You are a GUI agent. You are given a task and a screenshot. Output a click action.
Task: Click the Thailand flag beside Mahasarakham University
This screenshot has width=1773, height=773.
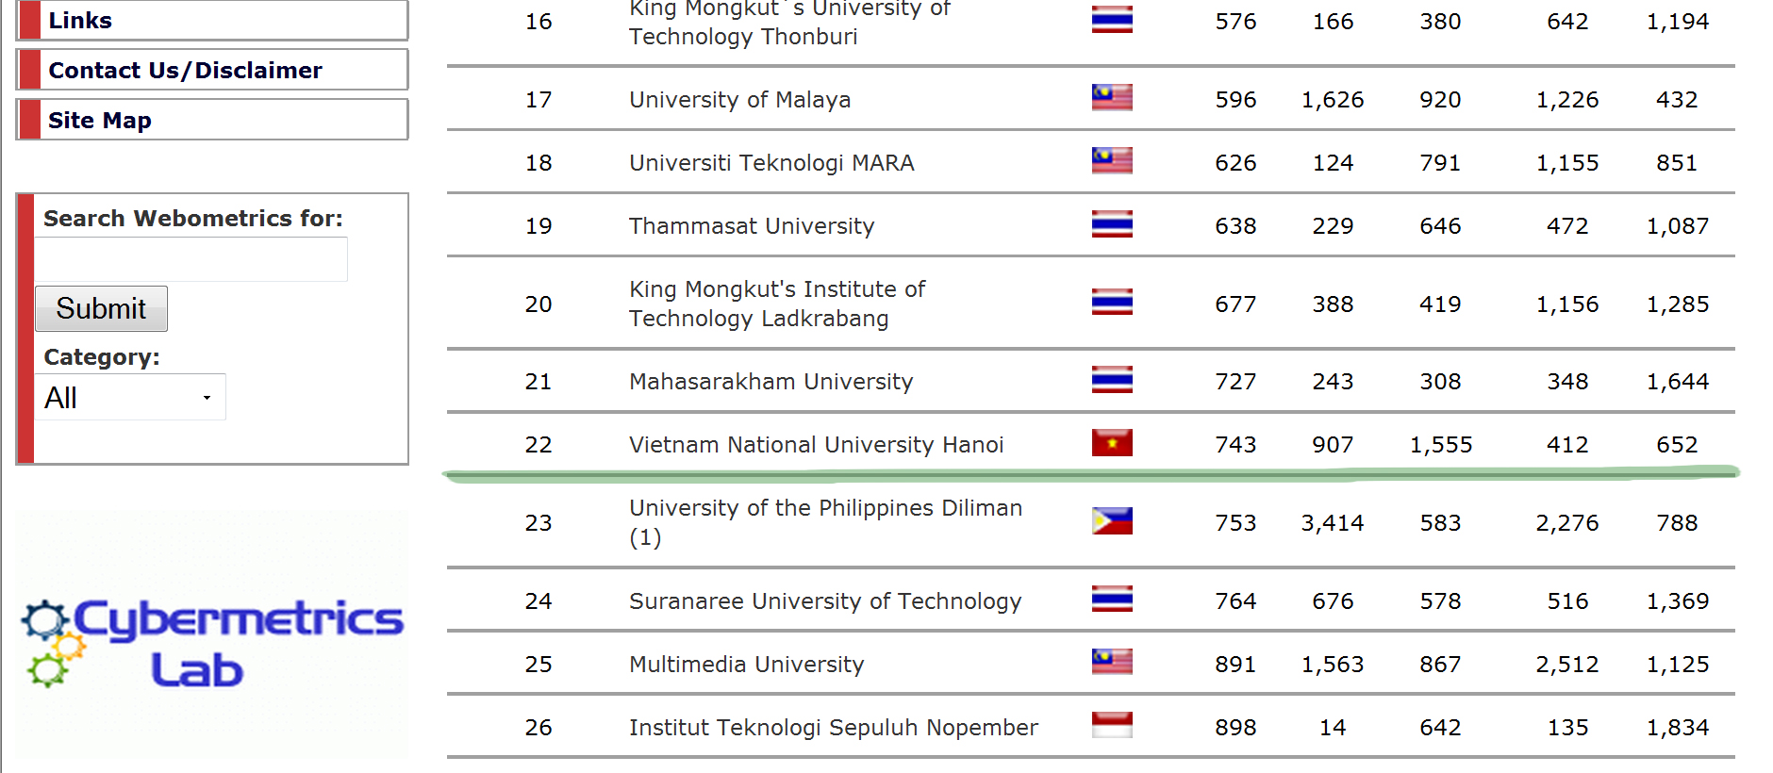tap(1112, 380)
